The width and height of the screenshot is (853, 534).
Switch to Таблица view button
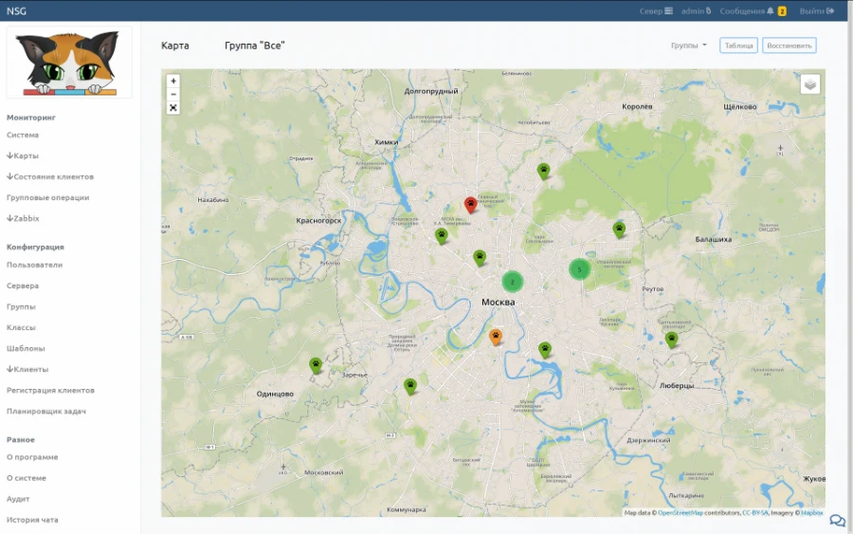point(738,46)
